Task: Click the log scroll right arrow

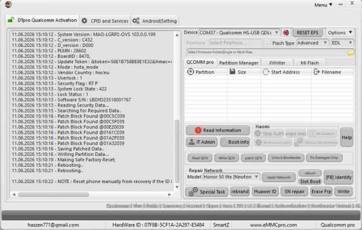Action: (x=170, y=194)
